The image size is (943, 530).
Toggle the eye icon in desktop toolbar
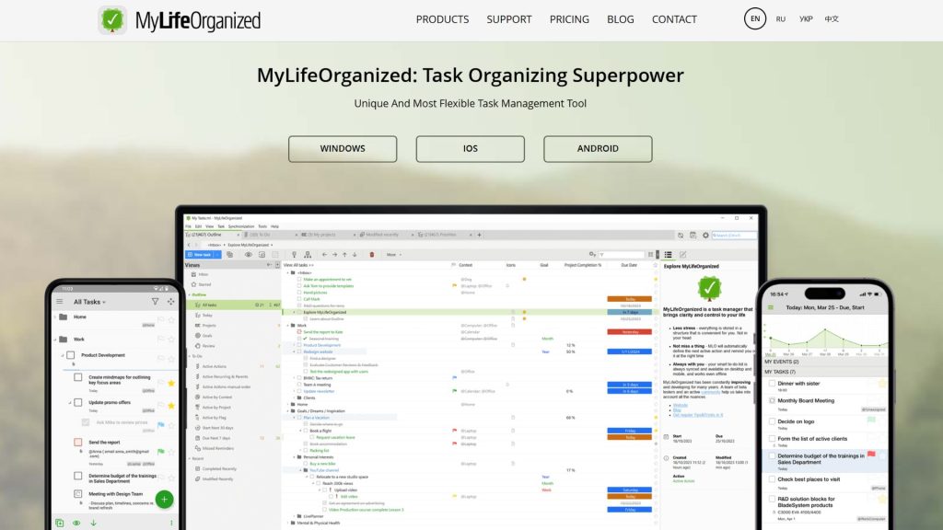[x=248, y=255]
